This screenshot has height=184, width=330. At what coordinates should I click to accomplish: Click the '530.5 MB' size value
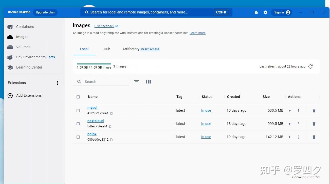point(276,111)
